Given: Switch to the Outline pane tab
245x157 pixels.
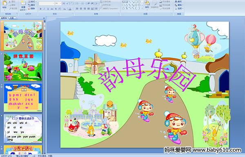Looking at the screenshot, I should tap(12, 18).
